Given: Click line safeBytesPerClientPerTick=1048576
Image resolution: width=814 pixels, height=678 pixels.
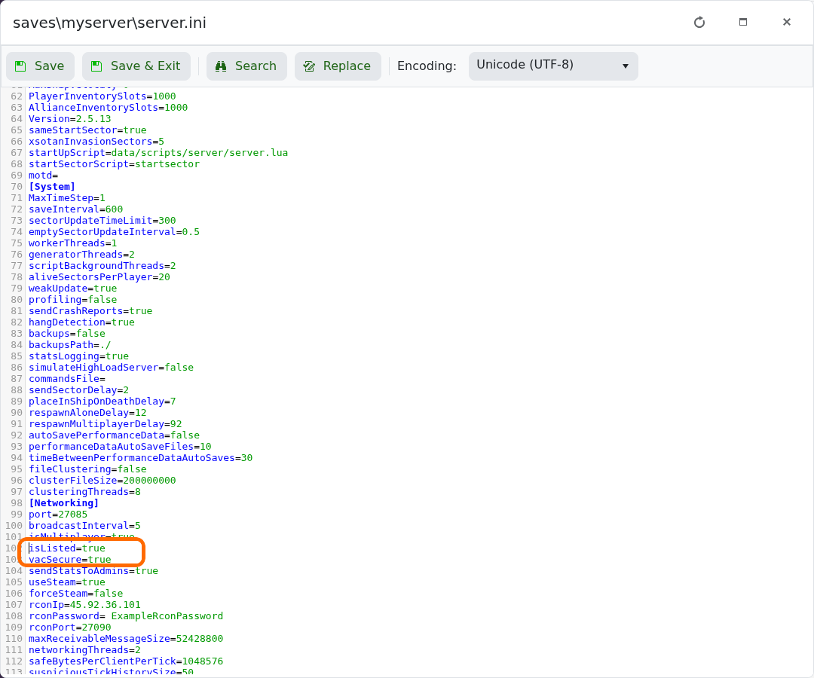Looking at the screenshot, I should (x=126, y=661).
